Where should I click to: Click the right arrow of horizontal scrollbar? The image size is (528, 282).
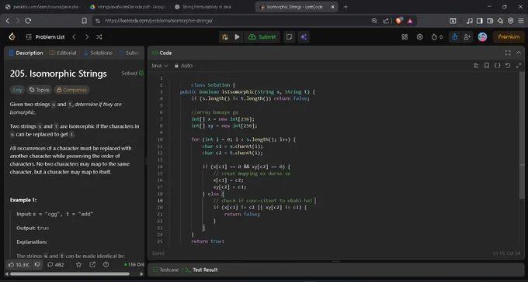click(x=141, y=274)
